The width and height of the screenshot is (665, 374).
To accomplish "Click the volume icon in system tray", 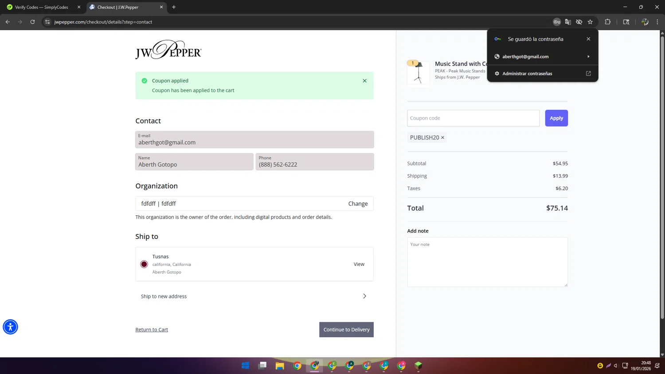I will pos(616,366).
